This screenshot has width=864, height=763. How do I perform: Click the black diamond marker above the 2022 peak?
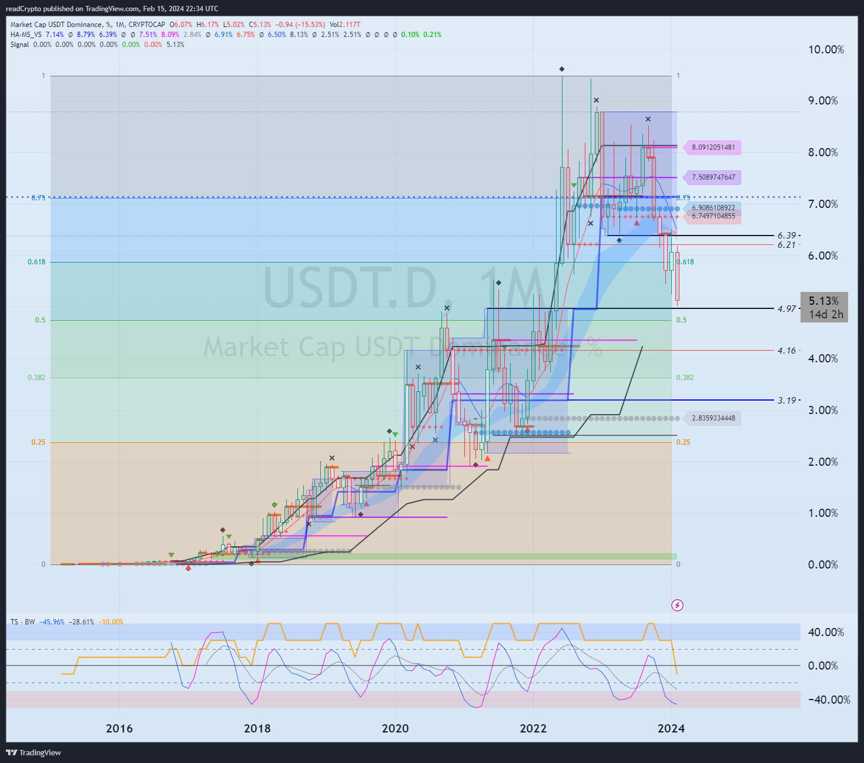562,69
